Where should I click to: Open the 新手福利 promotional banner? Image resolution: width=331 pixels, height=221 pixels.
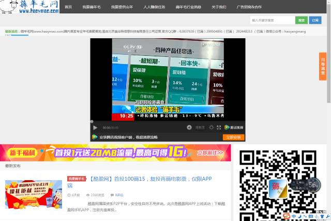point(115,153)
